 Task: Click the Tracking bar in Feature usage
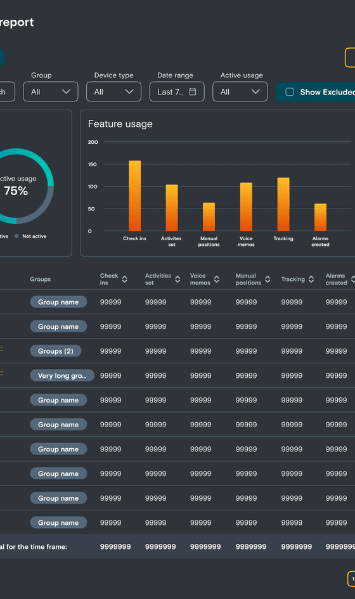tap(283, 204)
